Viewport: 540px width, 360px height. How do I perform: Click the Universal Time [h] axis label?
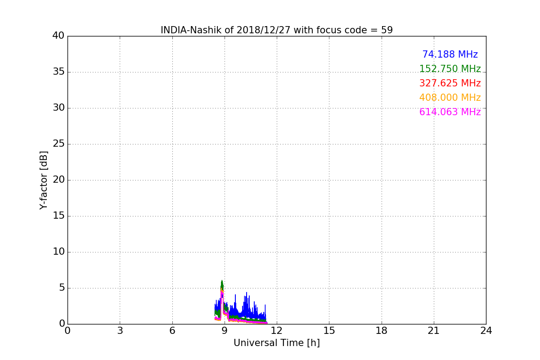277,343
